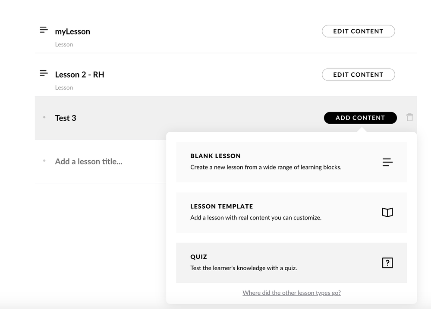
Task: Delete Test 3 with the trash icon
Action: point(409,117)
